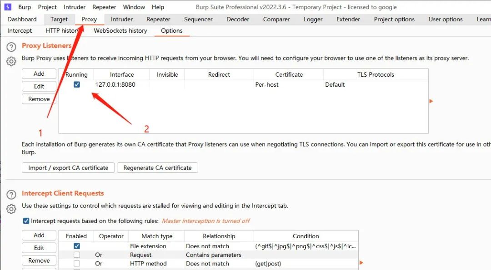Screen dimensions: 491x270
Task: Click the Burp Suite logo icon
Action: pos(8,7)
